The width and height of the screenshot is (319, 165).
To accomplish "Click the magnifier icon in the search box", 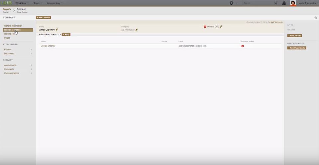I will (276, 3).
